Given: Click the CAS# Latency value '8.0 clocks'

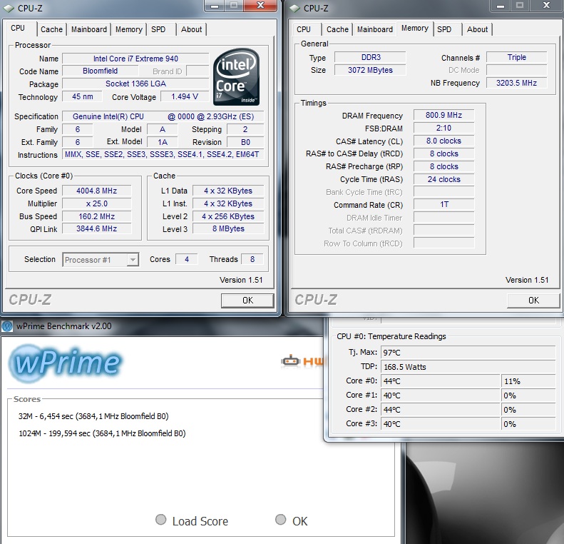Looking at the screenshot, I should pyautogui.click(x=444, y=141).
